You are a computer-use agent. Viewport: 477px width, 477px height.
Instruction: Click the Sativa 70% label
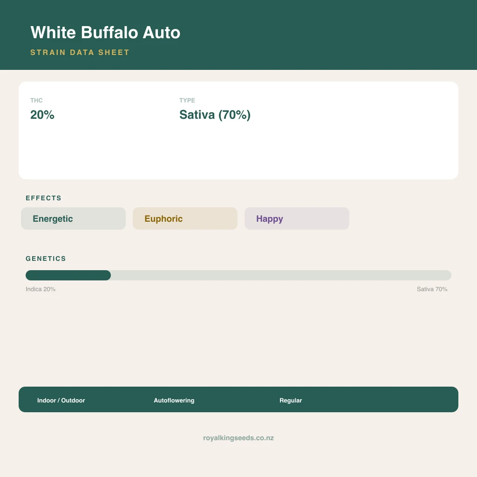432,289
